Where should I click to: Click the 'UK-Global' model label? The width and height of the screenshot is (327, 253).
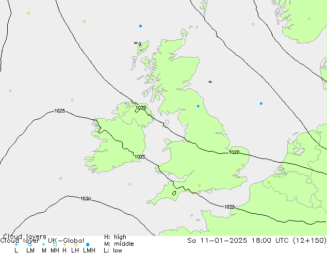point(66,241)
